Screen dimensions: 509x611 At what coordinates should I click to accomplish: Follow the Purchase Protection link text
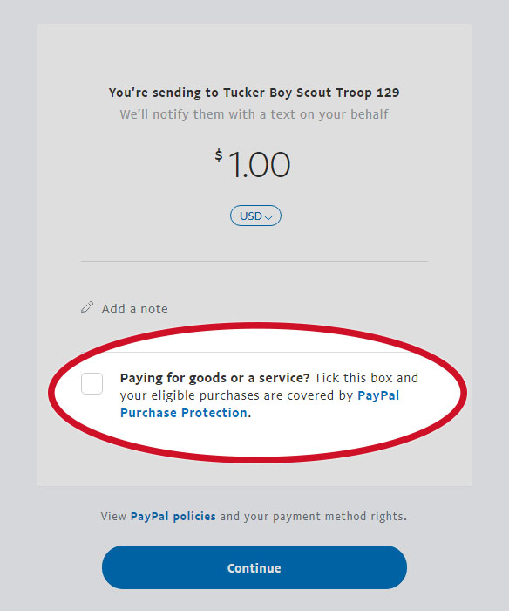[183, 413]
